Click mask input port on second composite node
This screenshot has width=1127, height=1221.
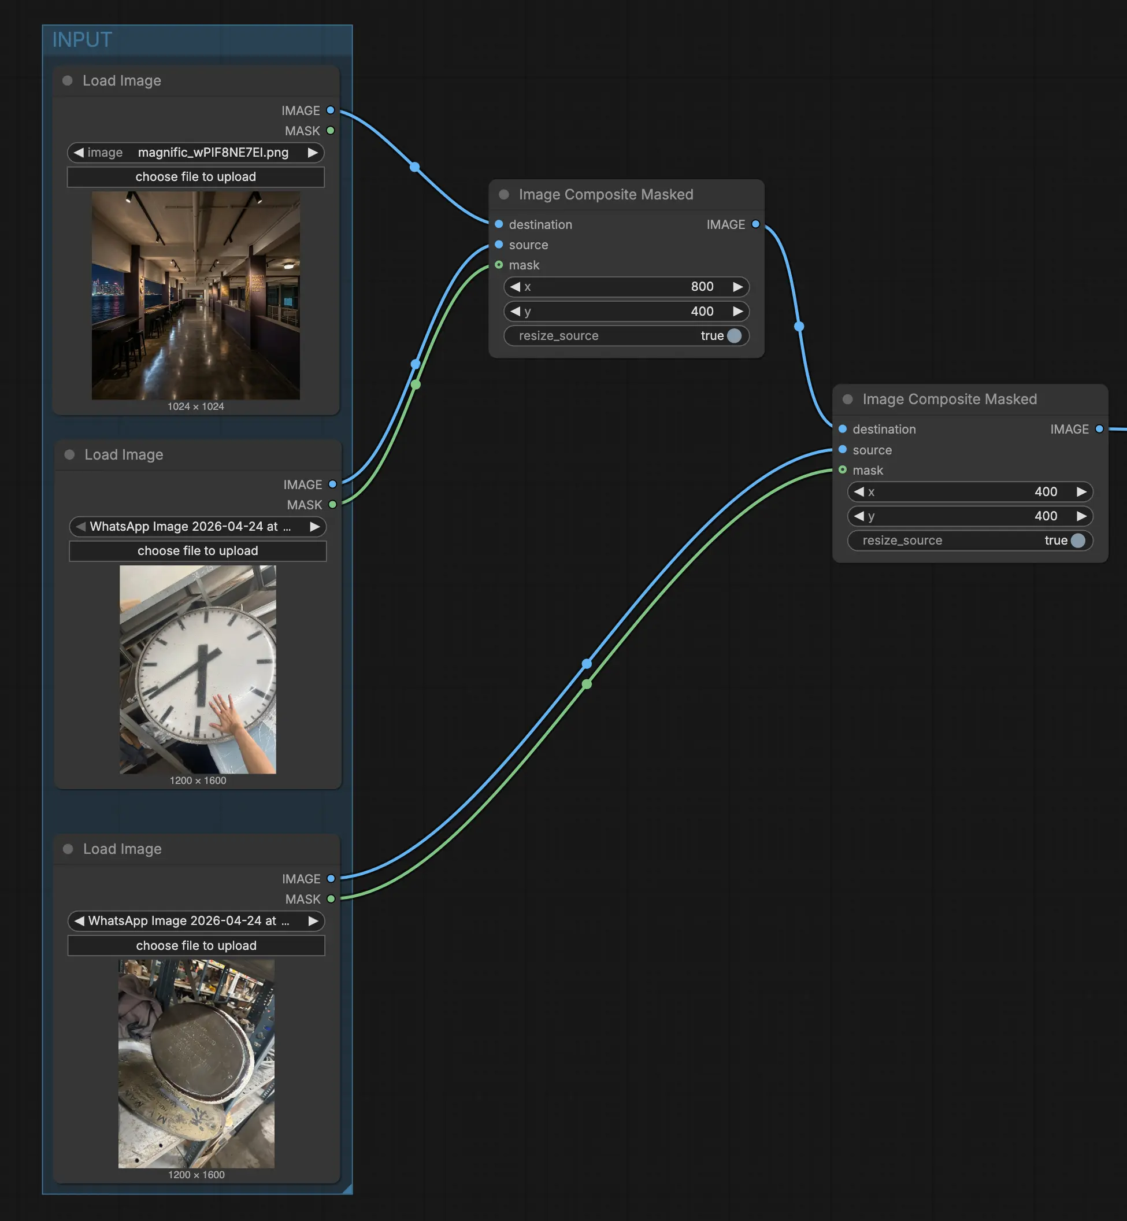tap(843, 469)
